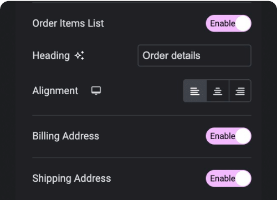Viewport: 277px width, 200px height.
Task: Click the Order Items List label
Action: tap(68, 23)
